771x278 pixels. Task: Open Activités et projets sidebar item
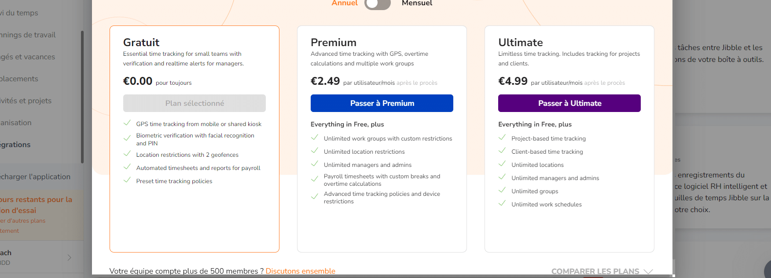pos(26,101)
